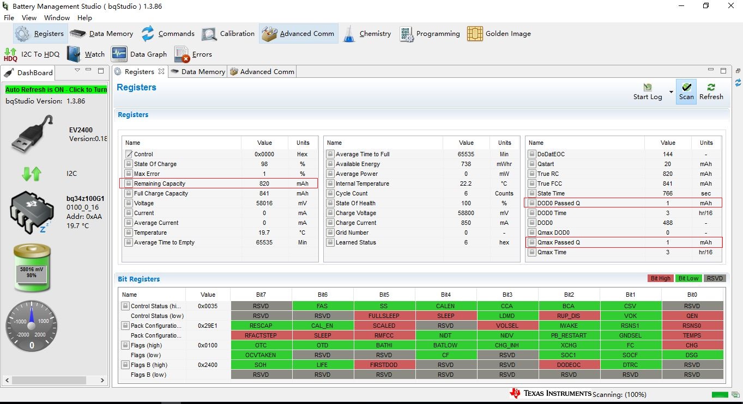
Task: Switch to the Advanced Comm tab
Action: click(262, 71)
